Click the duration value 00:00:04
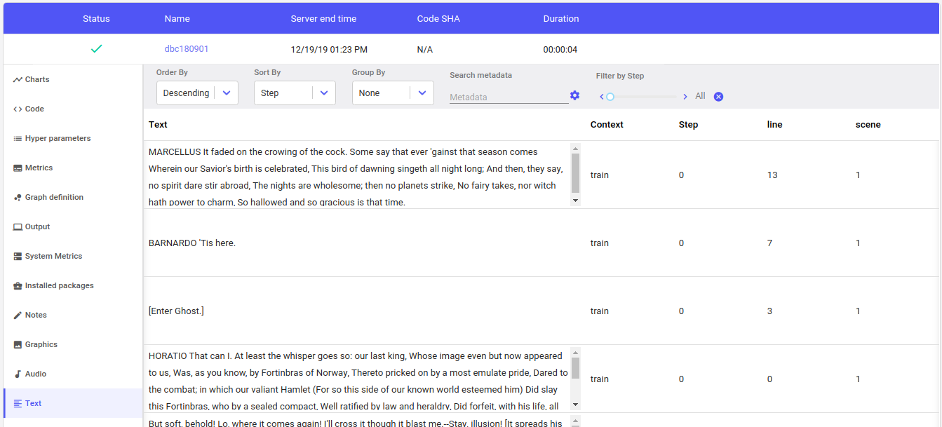The image size is (942, 427). (560, 50)
